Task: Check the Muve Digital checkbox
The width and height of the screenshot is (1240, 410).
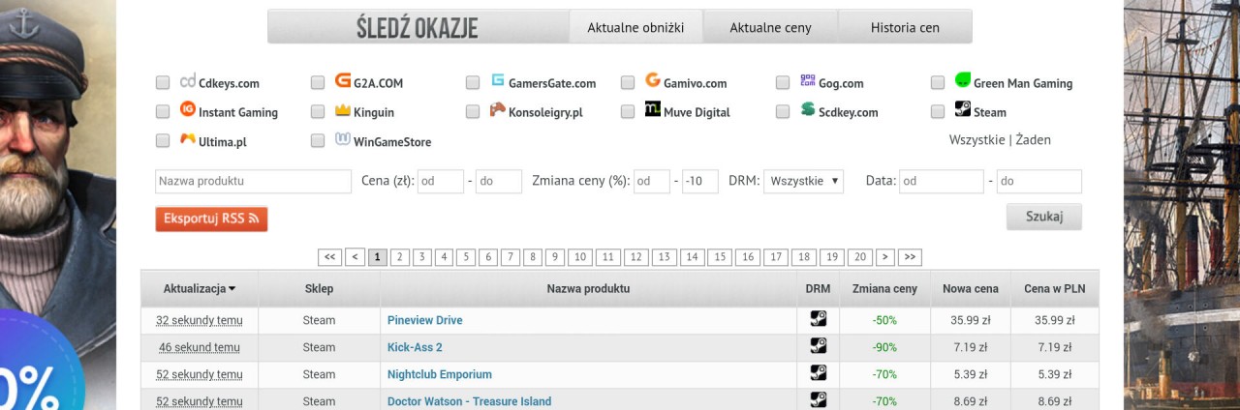Action: [x=628, y=111]
